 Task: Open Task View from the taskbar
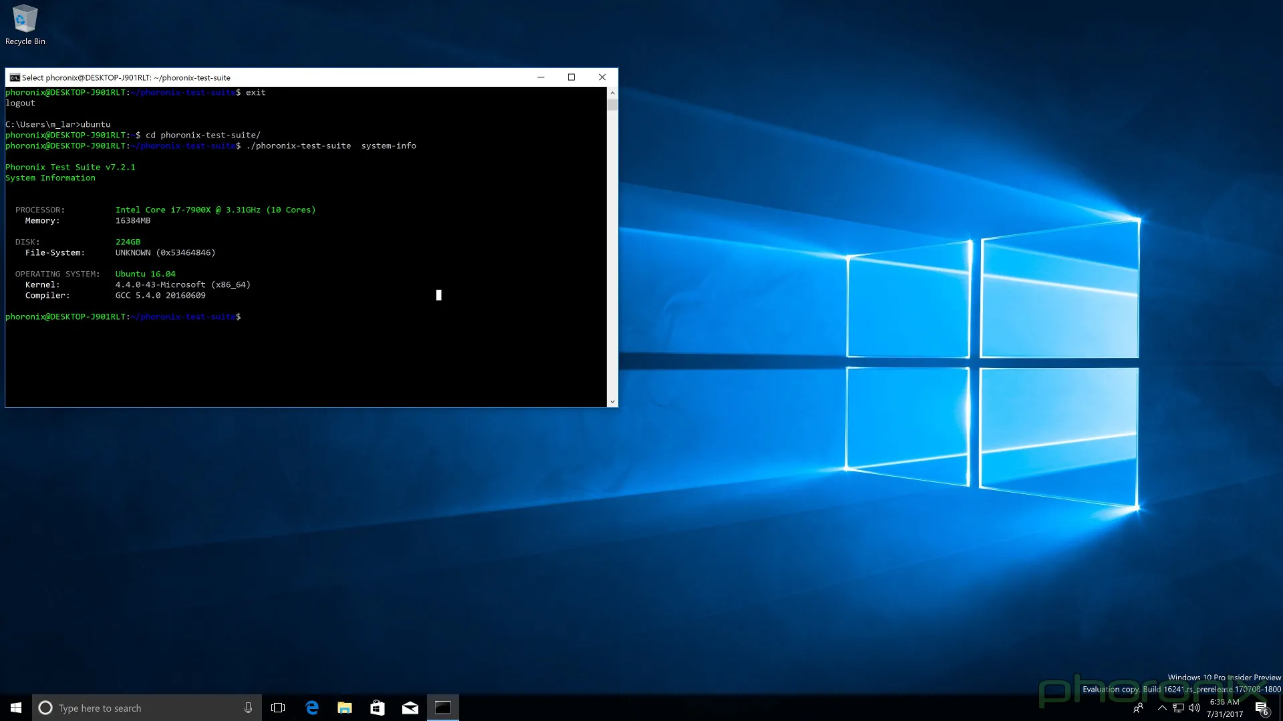click(278, 708)
